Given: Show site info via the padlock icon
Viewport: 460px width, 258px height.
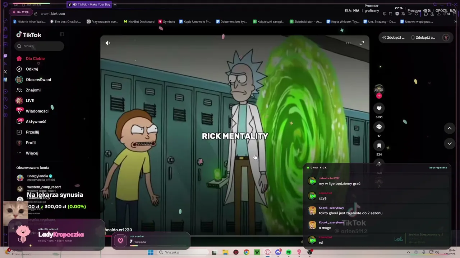Looking at the screenshot, I should click(36, 14).
